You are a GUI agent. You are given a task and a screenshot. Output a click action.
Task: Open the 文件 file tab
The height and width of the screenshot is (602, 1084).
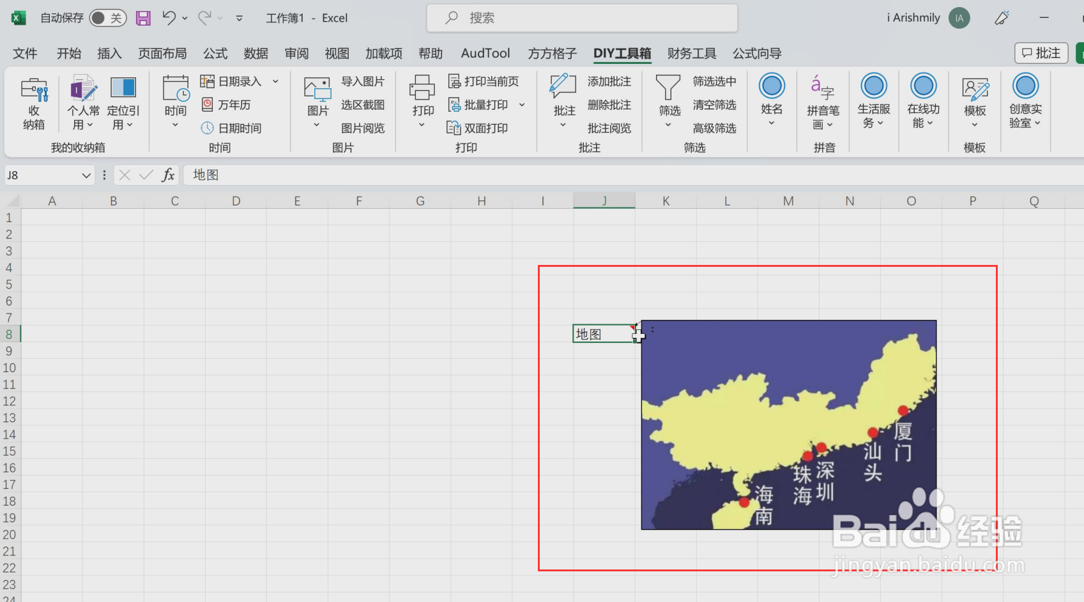tap(25, 54)
